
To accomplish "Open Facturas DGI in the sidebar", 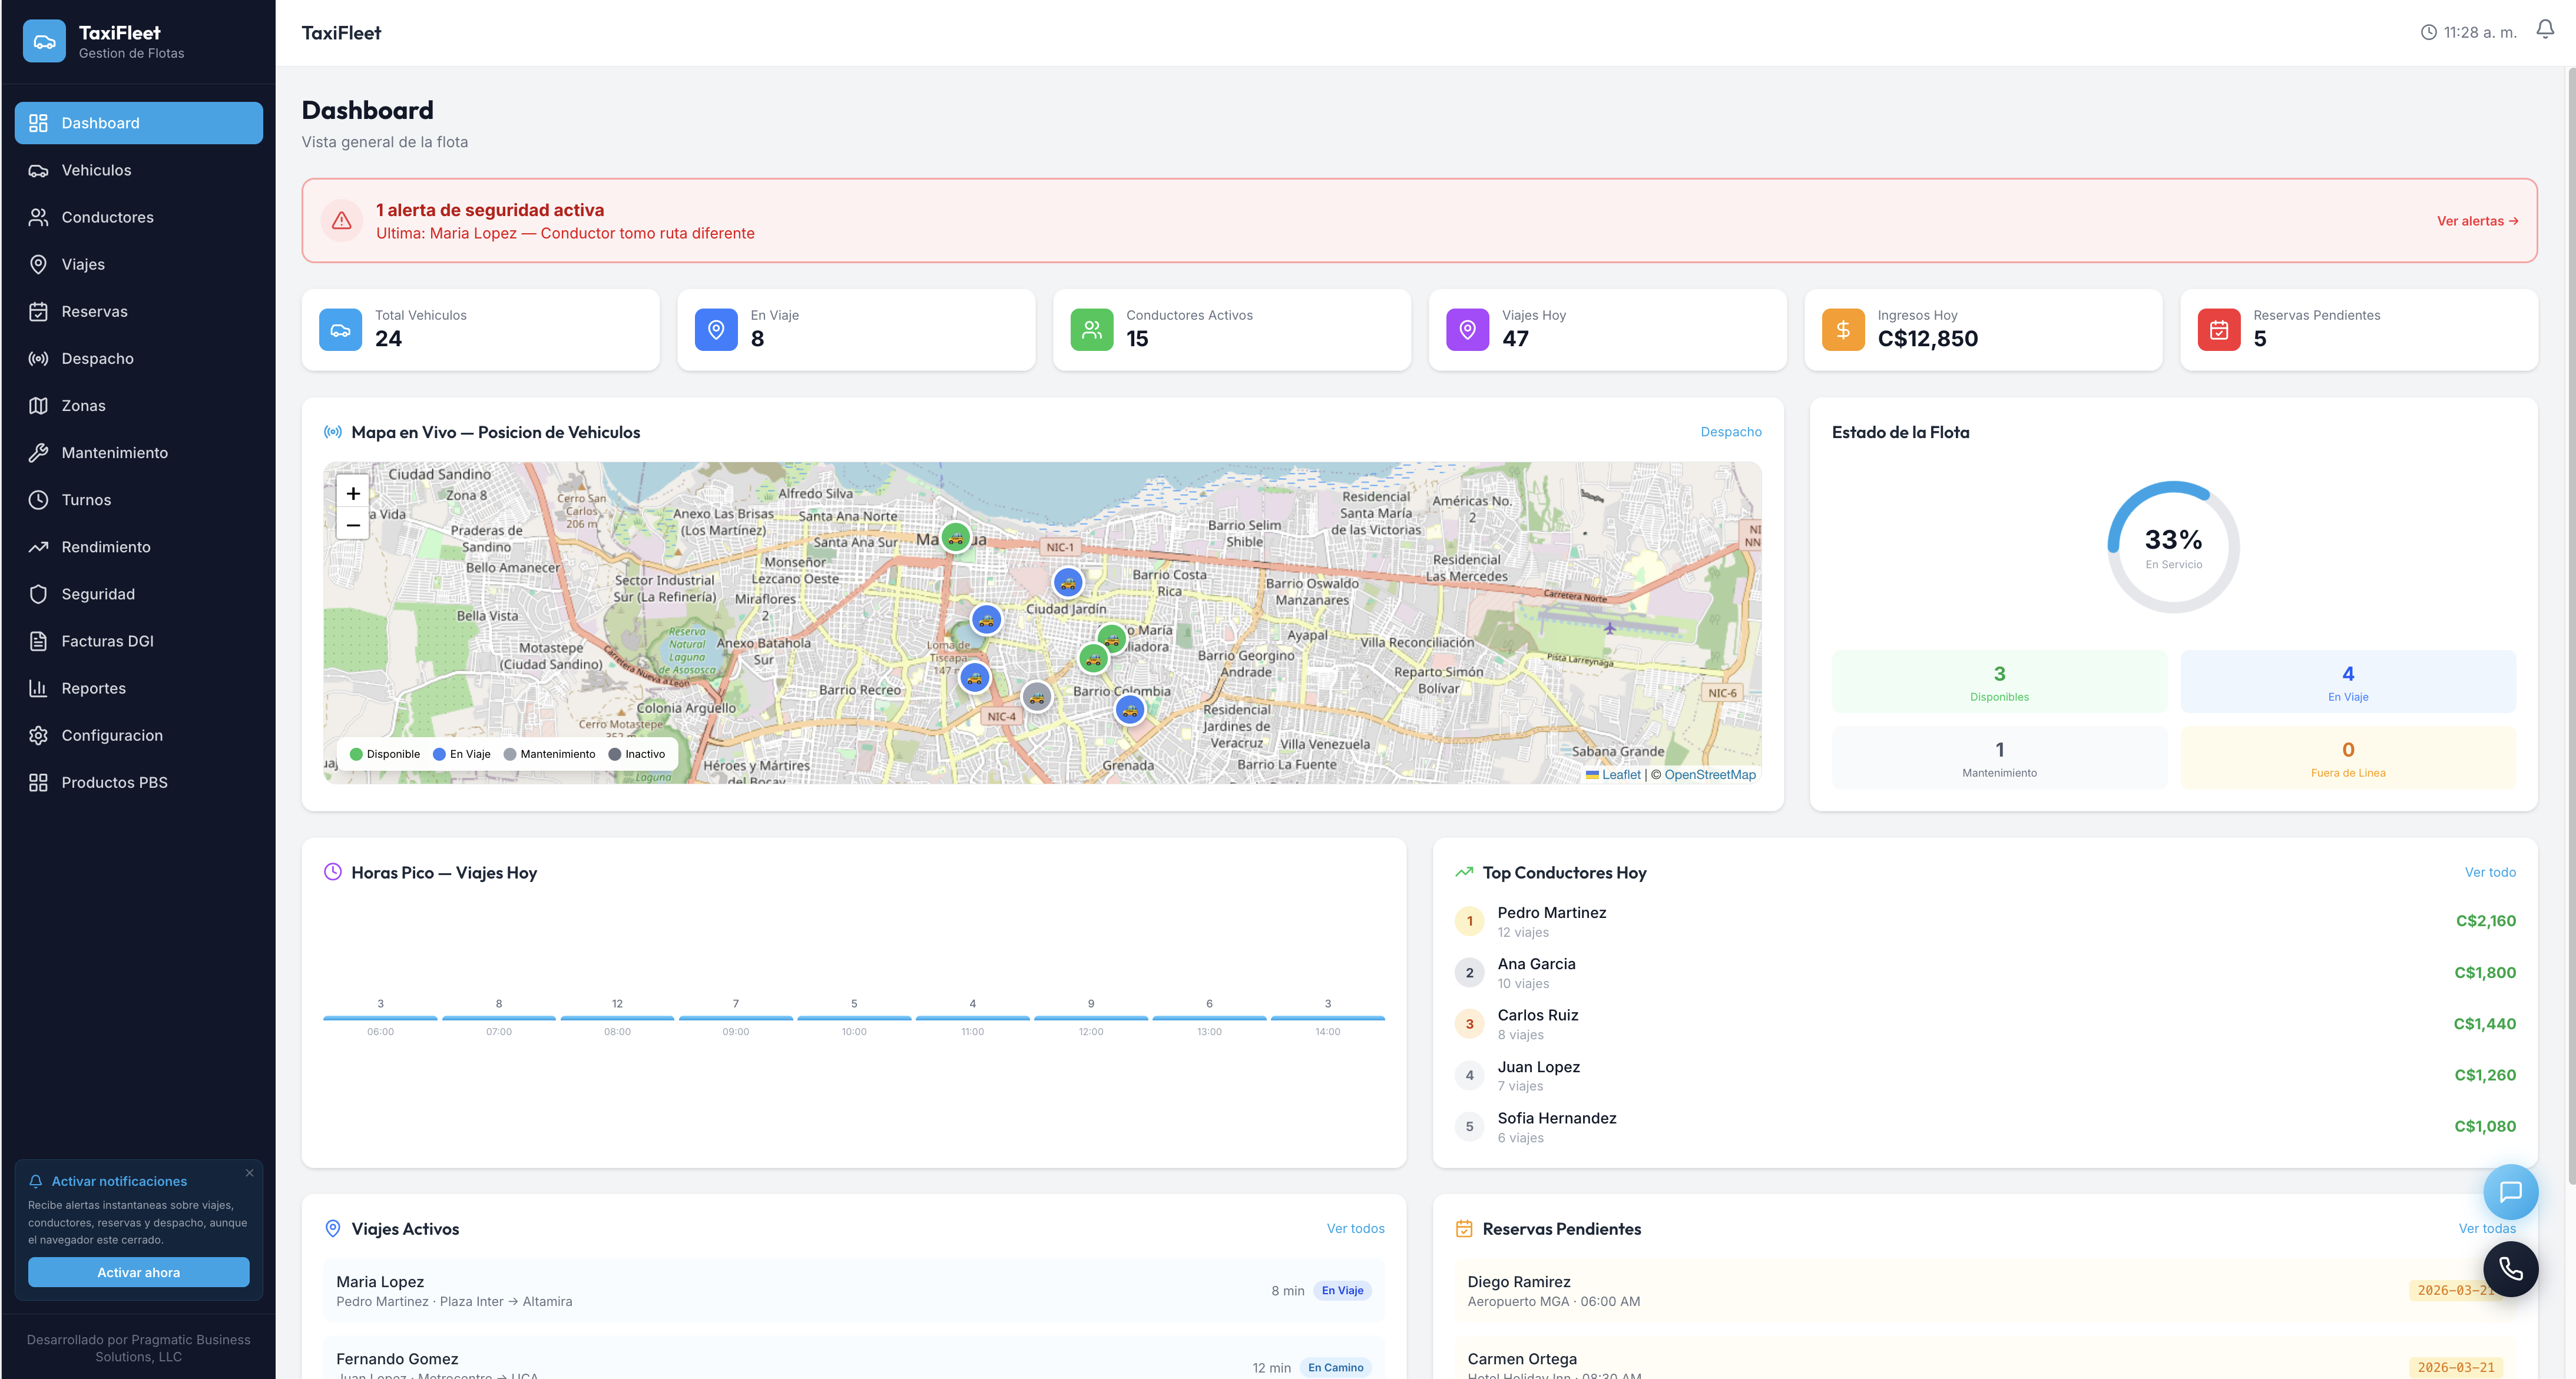I will (x=107, y=641).
